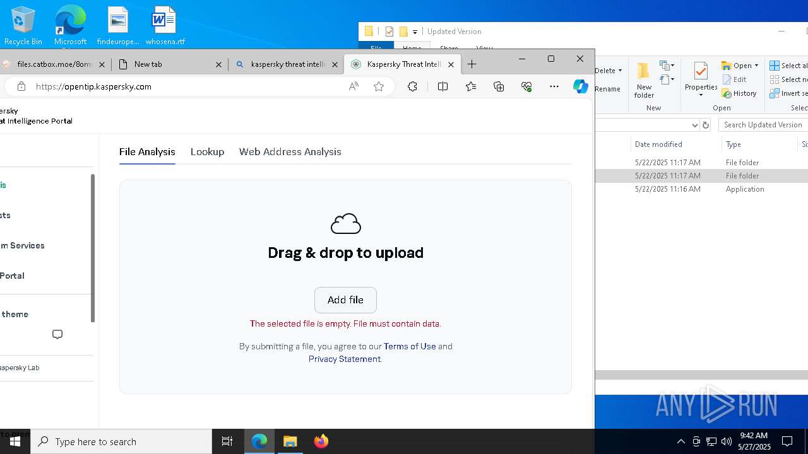Open Browser essentials heart icon

(x=526, y=86)
